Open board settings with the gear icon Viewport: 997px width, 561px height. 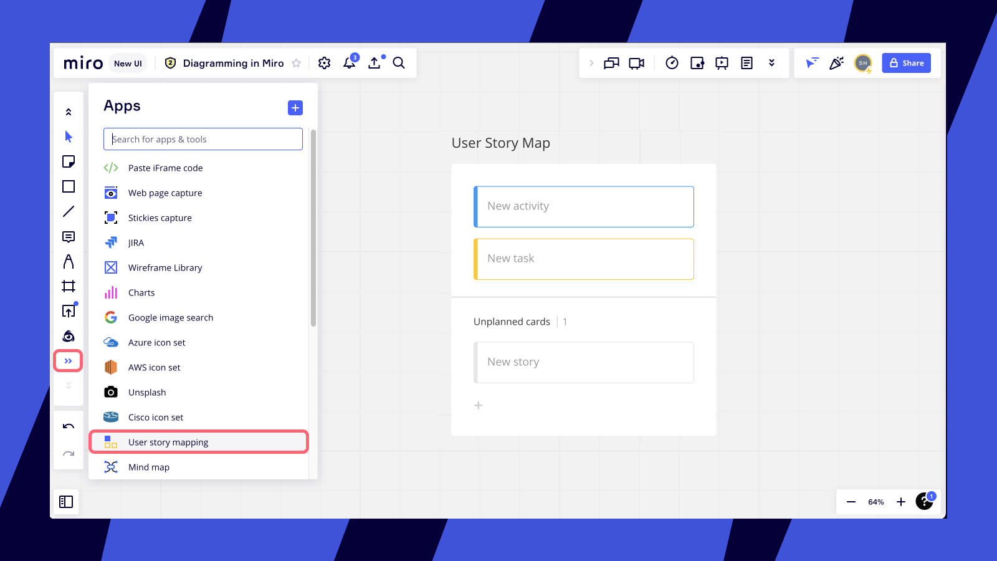324,63
